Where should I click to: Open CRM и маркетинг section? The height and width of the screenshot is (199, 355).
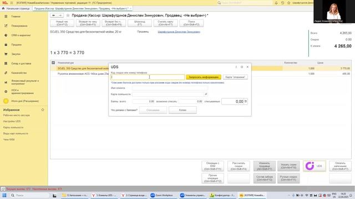pos(21,35)
